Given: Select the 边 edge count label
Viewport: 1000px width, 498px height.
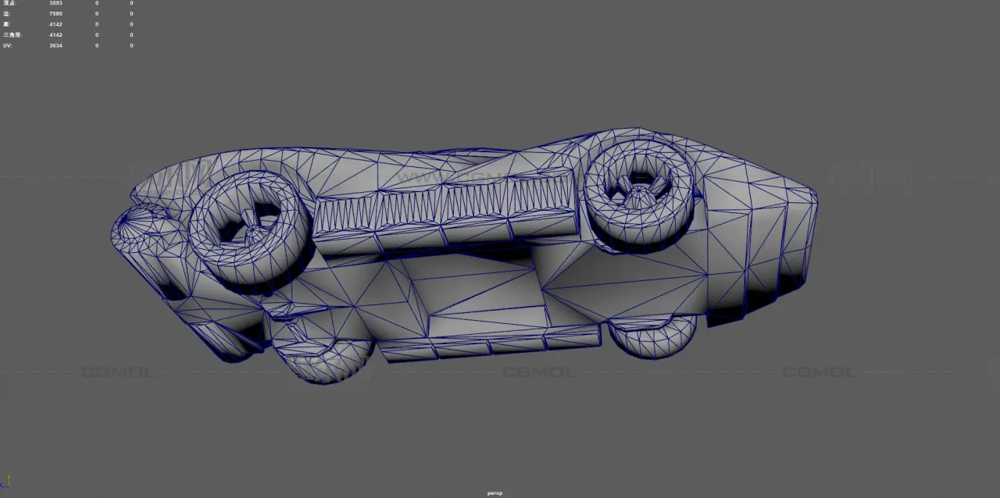Looking at the screenshot, I should (x=7, y=14).
